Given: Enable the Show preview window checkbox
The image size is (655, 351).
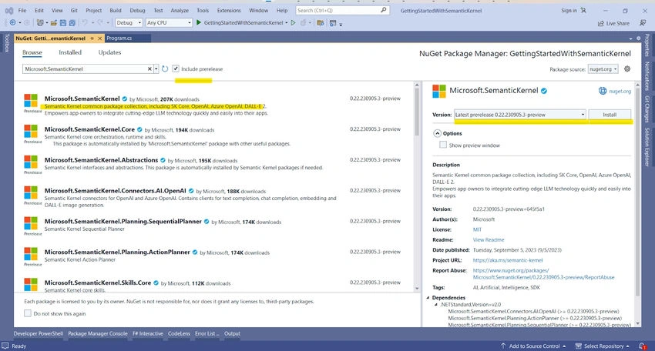Looking at the screenshot, I should click(x=443, y=145).
